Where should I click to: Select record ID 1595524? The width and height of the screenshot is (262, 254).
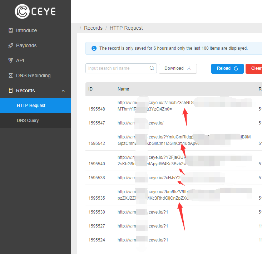point(97,240)
